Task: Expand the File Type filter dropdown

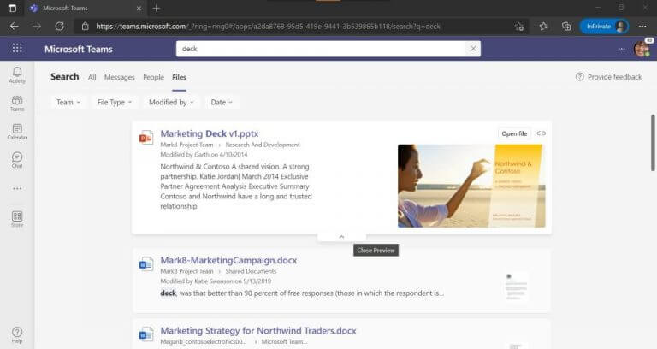Action: (x=115, y=102)
